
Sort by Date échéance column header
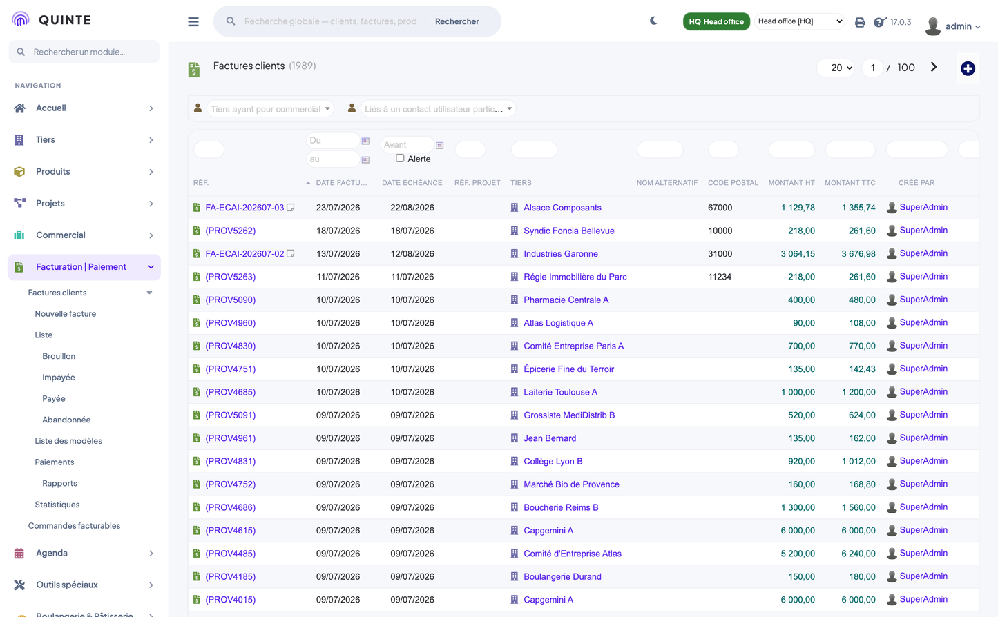412,183
